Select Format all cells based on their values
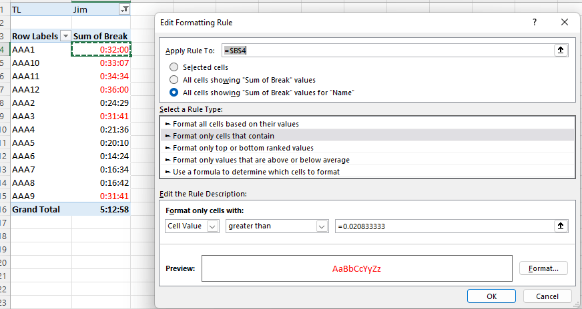 [368, 124]
